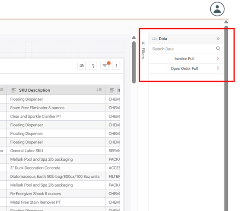Expand the Filters panel double arrow
The width and height of the screenshot is (244, 211).
pos(143,43)
